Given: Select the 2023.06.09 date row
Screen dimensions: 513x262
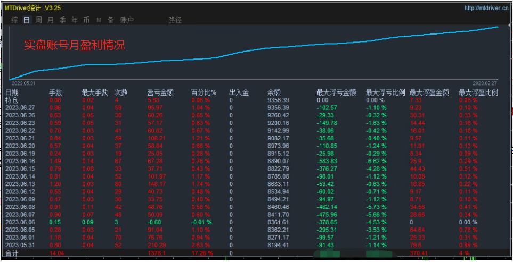Looking at the screenshot, I should click(x=20, y=199).
